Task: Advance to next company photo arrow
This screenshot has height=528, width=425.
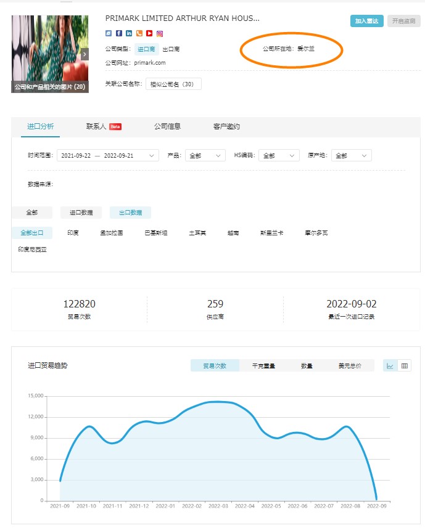Action: [x=85, y=54]
